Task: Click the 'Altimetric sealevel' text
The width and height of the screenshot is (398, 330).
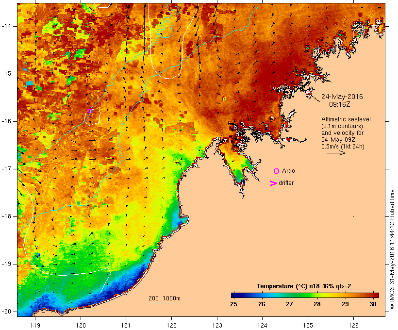Action: click(346, 119)
